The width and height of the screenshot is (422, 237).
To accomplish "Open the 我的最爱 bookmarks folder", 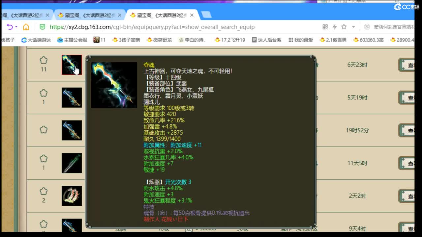I will click(x=301, y=40).
